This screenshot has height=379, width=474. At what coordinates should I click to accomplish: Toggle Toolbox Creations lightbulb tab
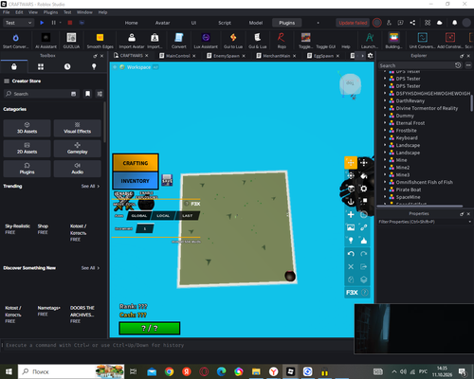tap(94, 66)
